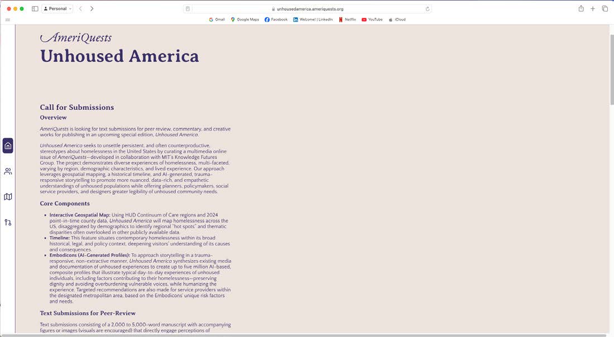Open the Netflix bookmark
Image resolution: width=614 pixels, height=337 pixels.
pyautogui.click(x=347, y=20)
